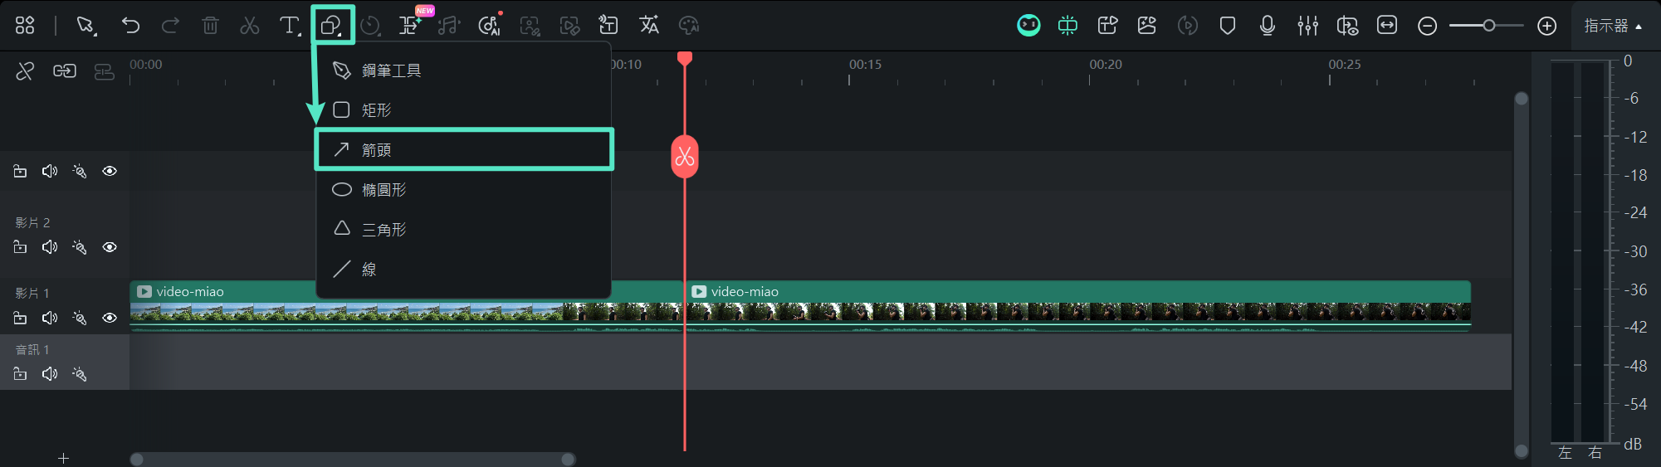Select the Text tool icon
Image resolution: width=1661 pixels, height=467 pixels.
(289, 26)
